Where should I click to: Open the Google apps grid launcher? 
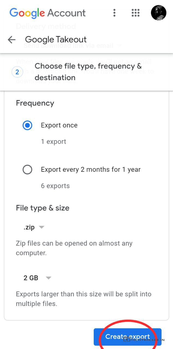click(135, 13)
